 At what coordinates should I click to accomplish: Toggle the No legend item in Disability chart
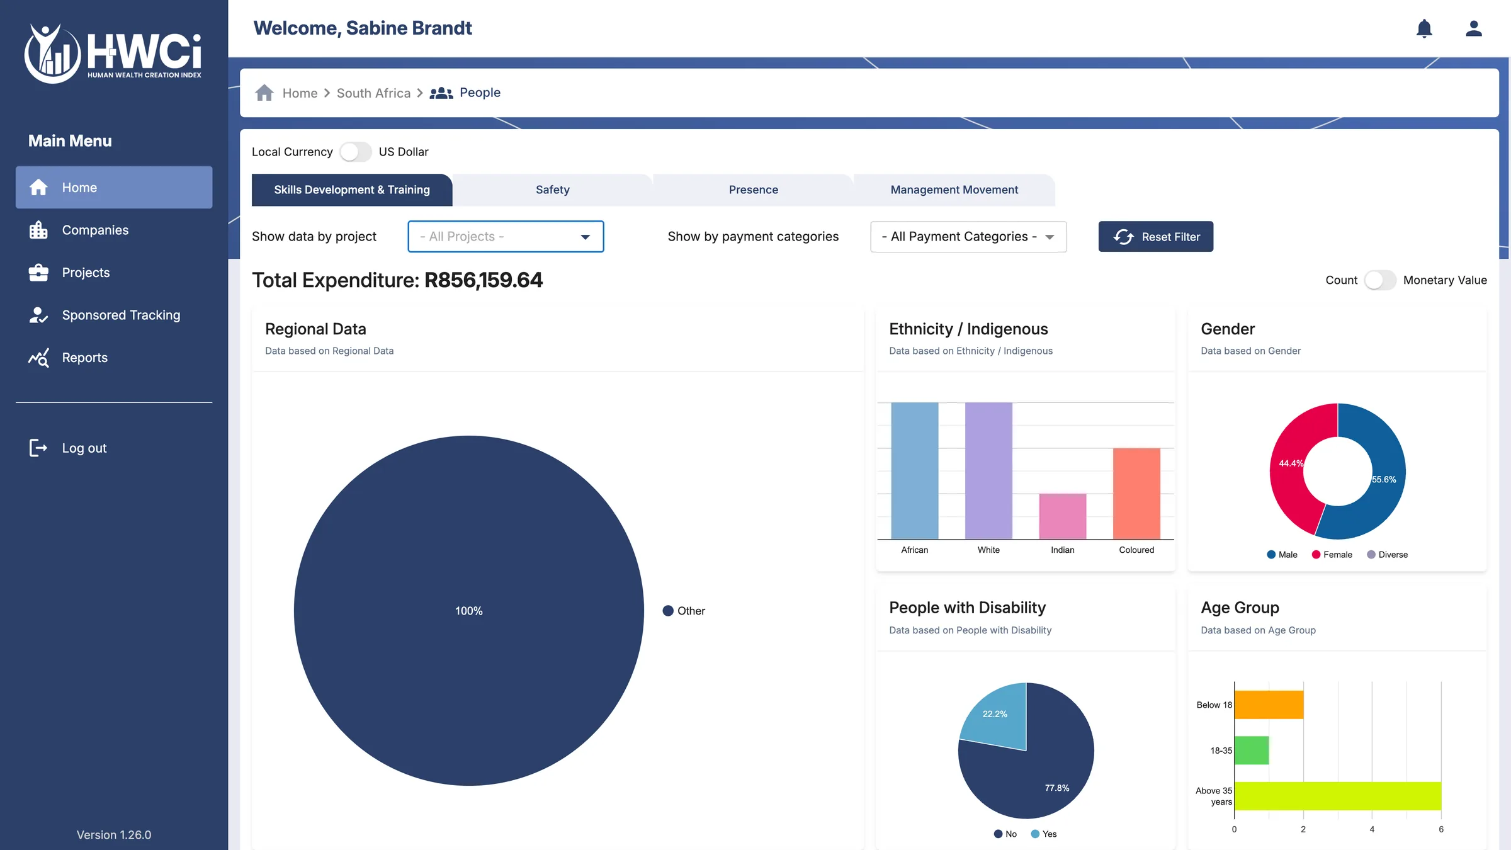(x=1005, y=834)
